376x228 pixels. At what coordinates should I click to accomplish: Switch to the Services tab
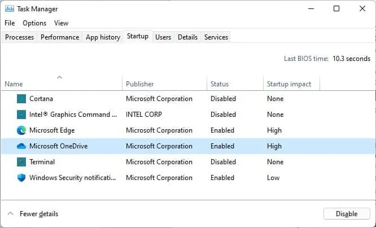pos(216,37)
